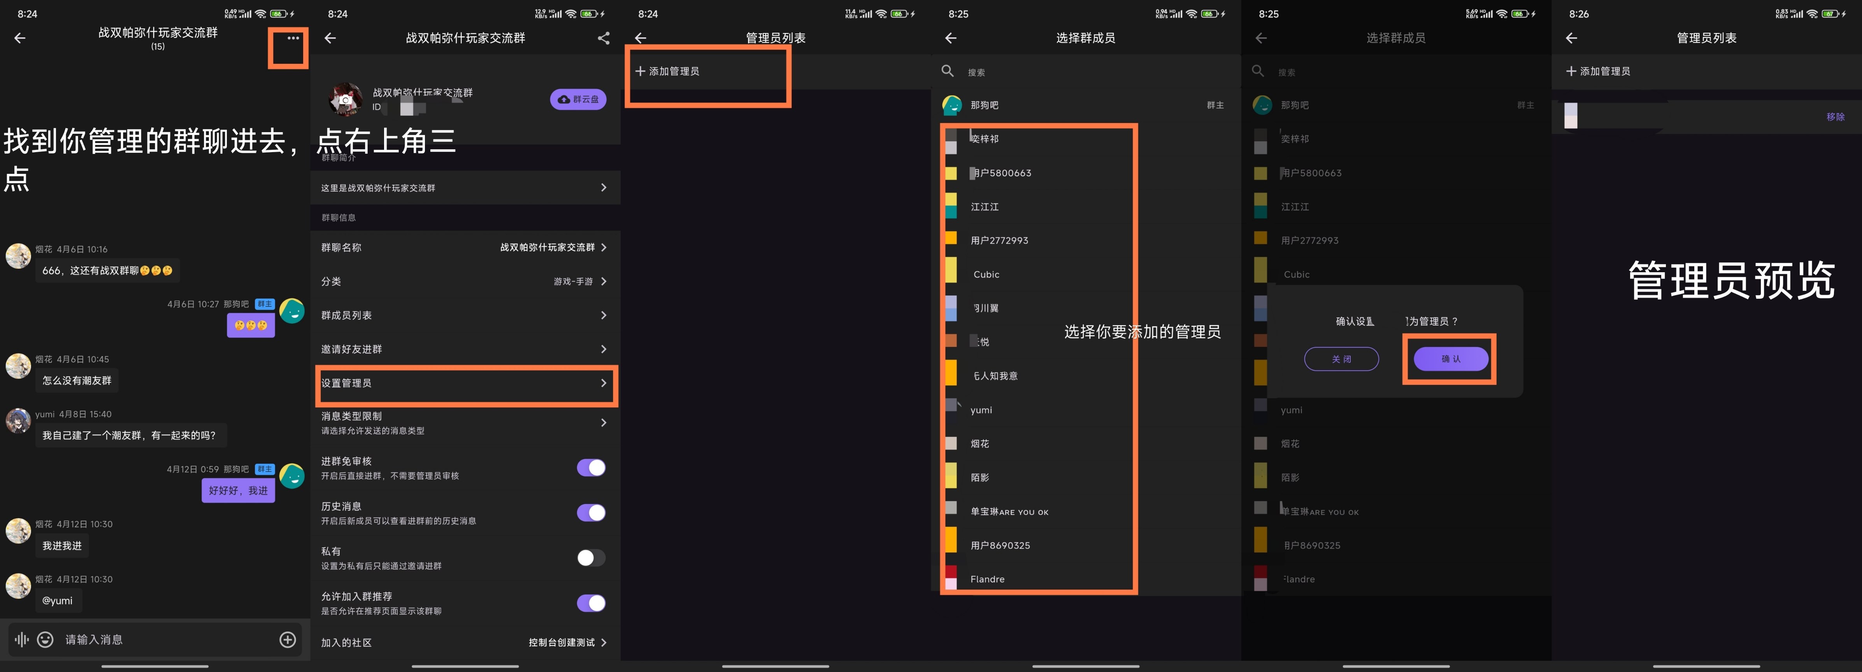Select 用户2772993 in bright member list
Viewport: 1862px width, 672px height.
tap(1086, 241)
